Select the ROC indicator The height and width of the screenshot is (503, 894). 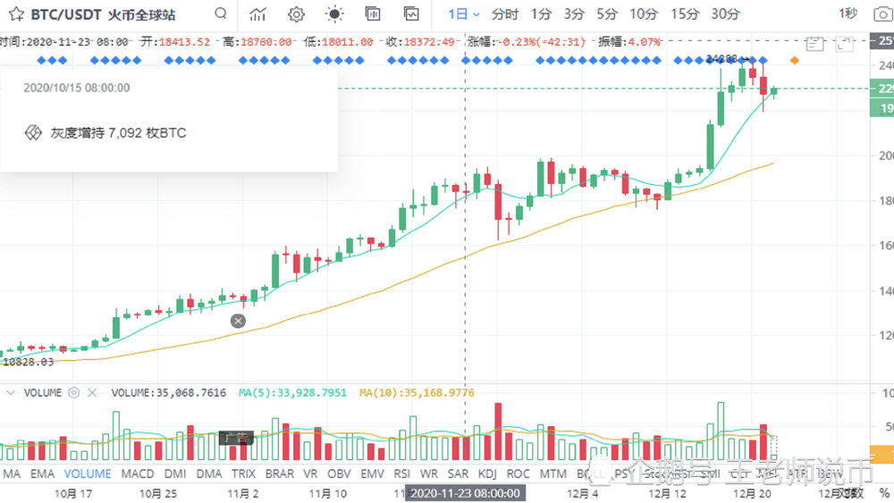click(x=518, y=474)
